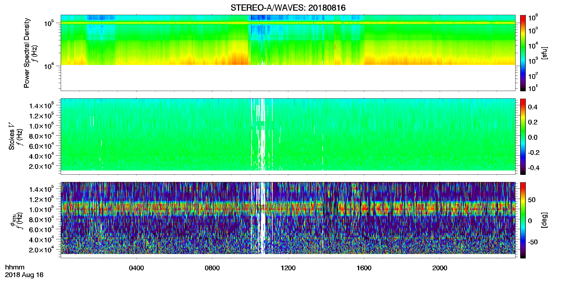Click the 0400 time tick label
The width and height of the screenshot is (576, 296).
tap(136, 268)
